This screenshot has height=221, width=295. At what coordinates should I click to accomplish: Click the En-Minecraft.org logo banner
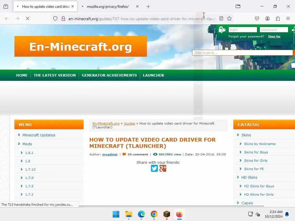[x=81, y=46]
